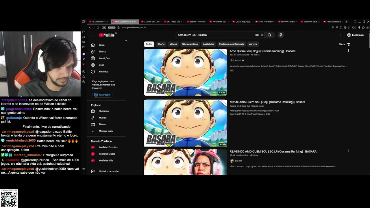
Task: Clear the search box text
Action: click(x=262, y=35)
